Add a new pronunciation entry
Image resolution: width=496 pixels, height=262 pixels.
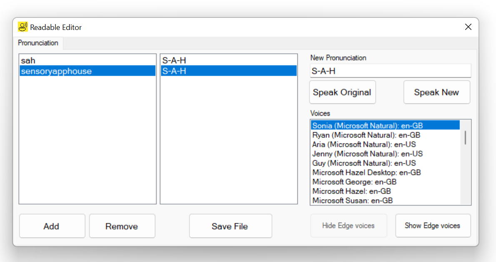coord(52,226)
